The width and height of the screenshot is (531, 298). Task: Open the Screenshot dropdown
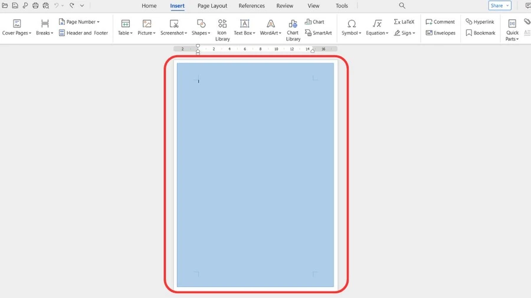coord(173,28)
